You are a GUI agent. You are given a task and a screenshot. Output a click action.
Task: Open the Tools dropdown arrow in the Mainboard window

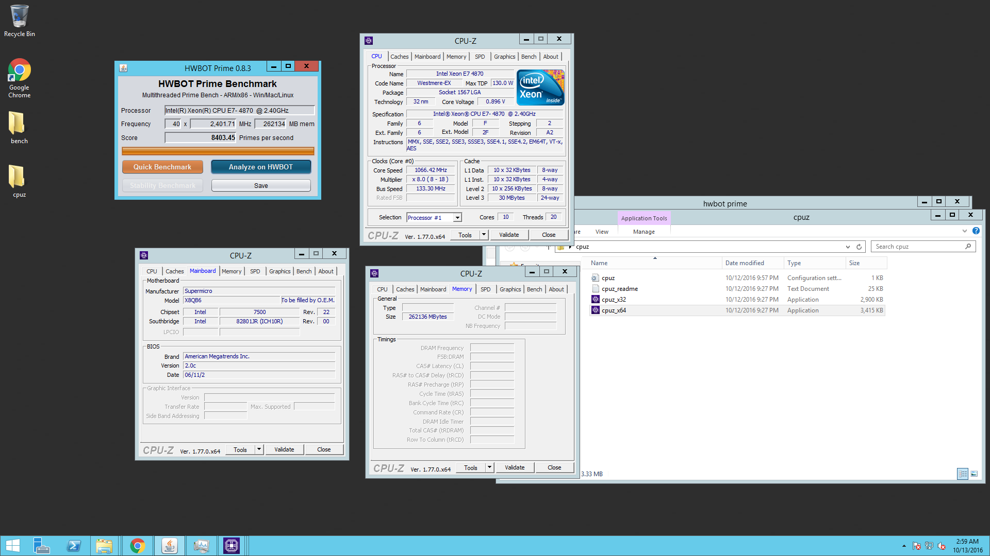pyautogui.click(x=259, y=449)
